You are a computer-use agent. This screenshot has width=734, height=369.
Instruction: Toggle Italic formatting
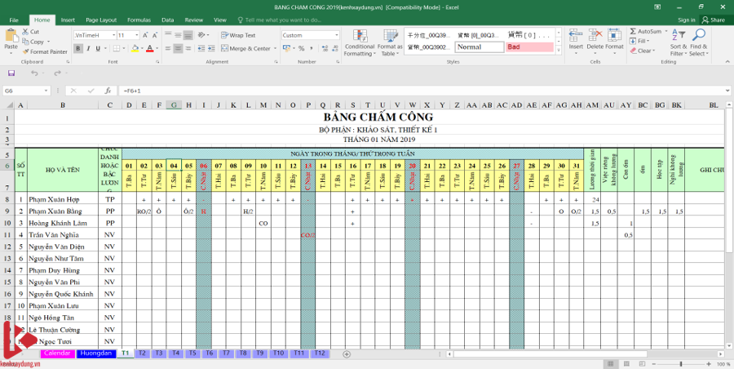click(x=88, y=49)
